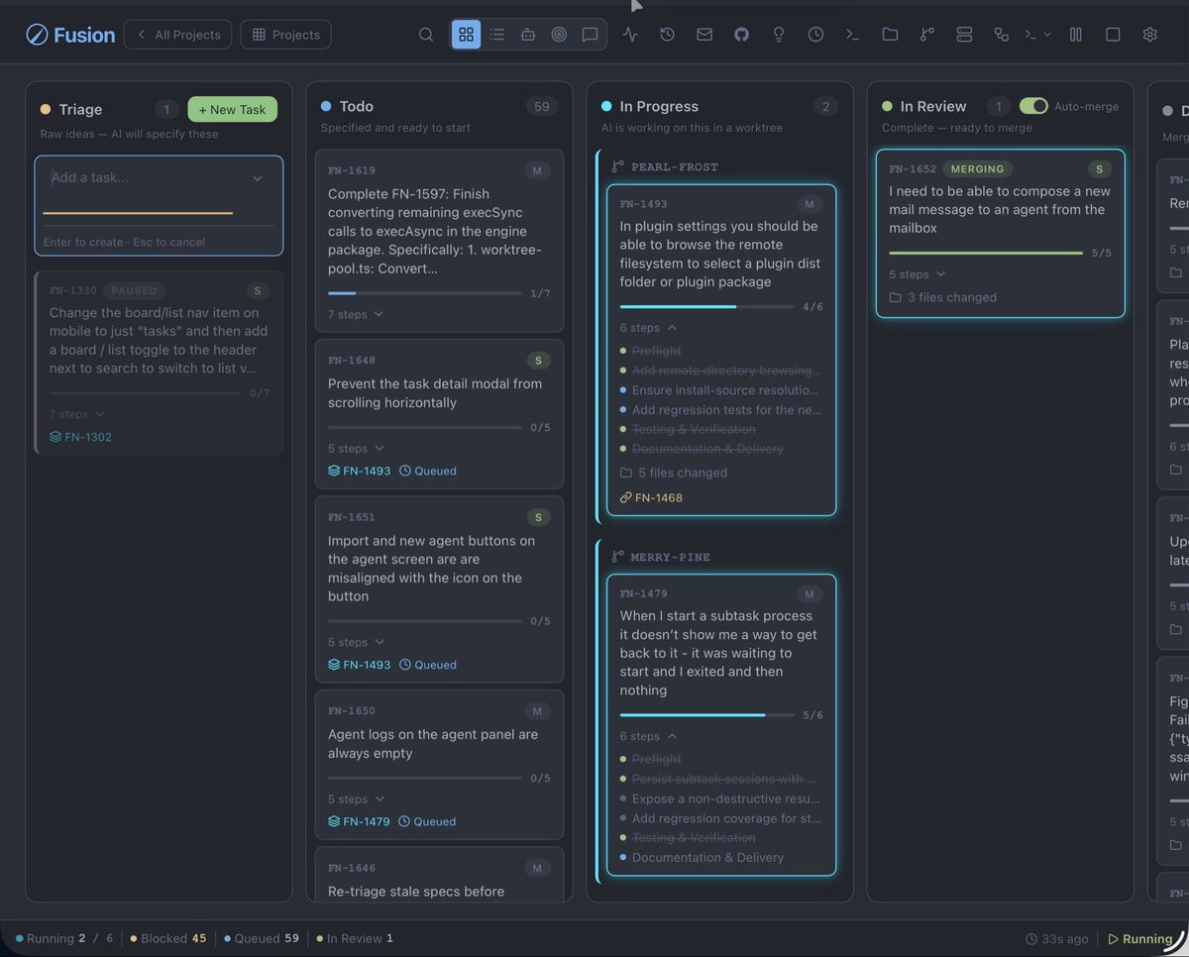Open the mailbox envelope icon

[704, 35]
